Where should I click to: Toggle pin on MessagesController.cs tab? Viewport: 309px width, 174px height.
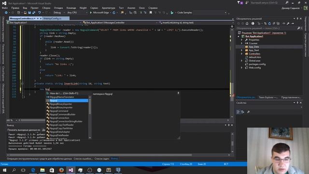[x=38, y=18]
